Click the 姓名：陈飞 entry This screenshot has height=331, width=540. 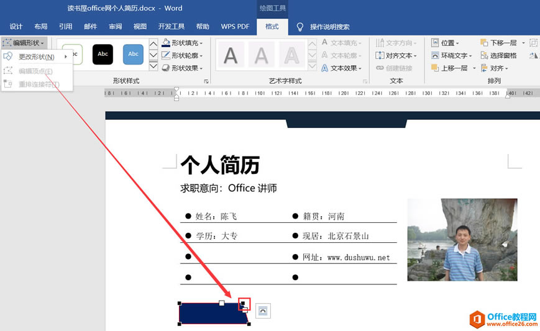[x=216, y=216]
